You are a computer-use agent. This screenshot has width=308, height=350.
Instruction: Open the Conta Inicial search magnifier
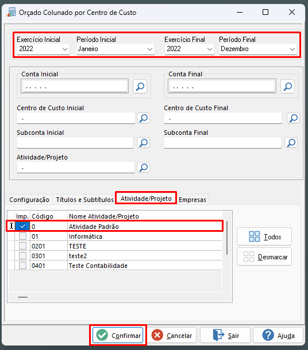(140, 87)
